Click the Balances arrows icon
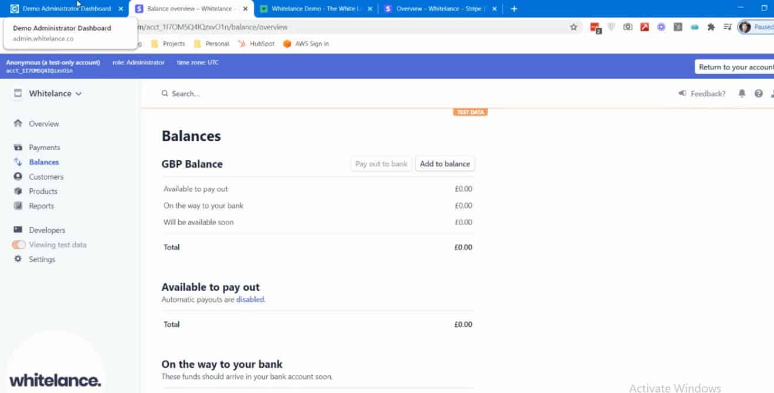774x393 pixels. (18, 162)
